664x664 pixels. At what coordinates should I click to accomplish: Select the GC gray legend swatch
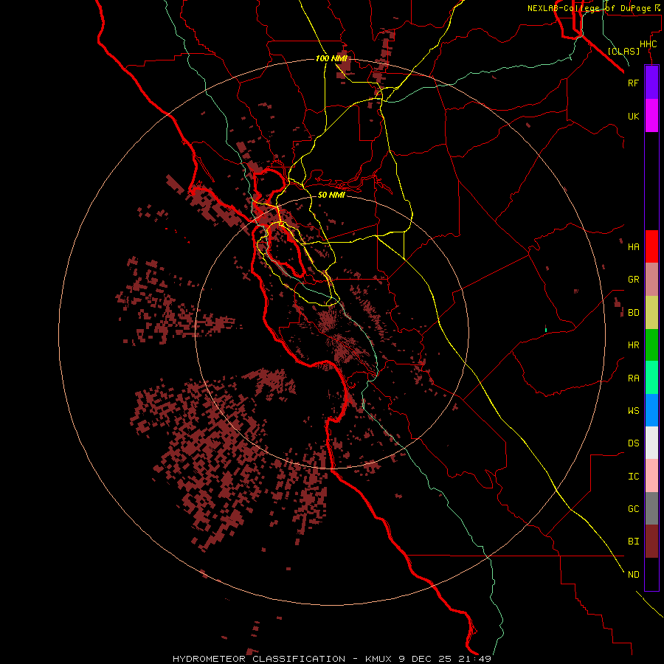point(651,508)
